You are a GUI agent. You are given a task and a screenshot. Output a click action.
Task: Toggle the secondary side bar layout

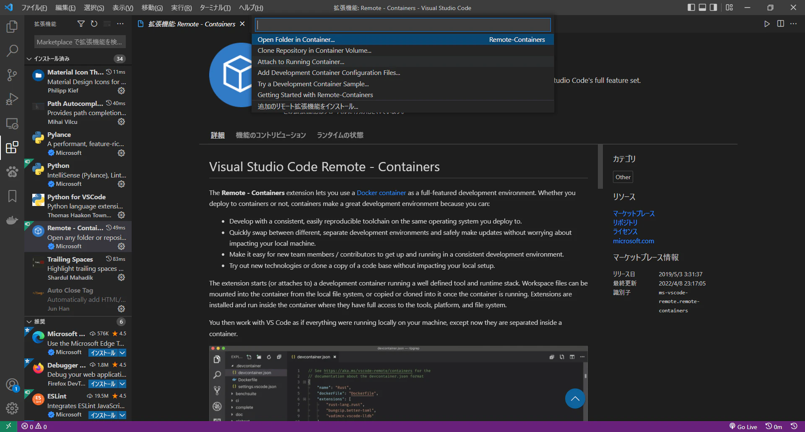[713, 8]
